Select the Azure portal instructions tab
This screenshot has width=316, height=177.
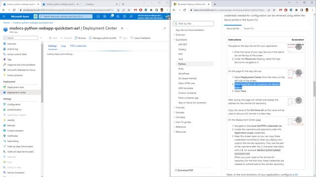[x=233, y=29]
